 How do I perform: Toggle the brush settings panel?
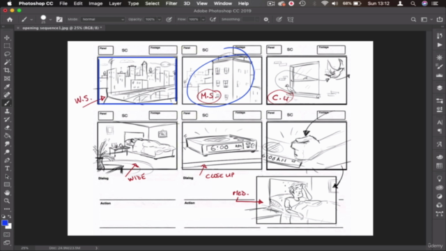tap(59, 20)
